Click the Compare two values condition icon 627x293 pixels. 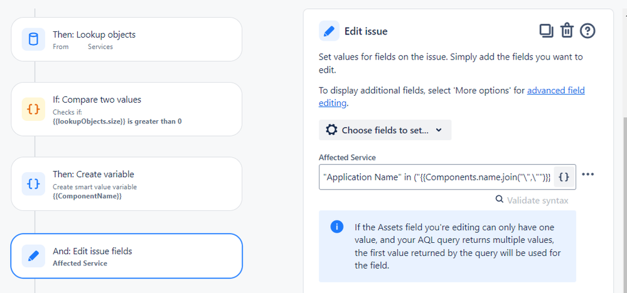click(x=33, y=109)
